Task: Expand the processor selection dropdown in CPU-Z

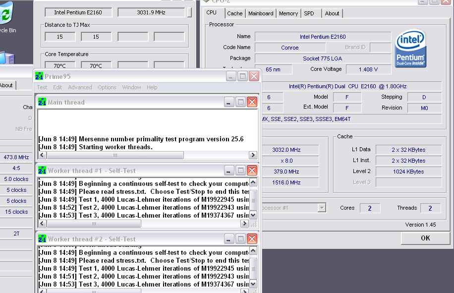Action: tap(321, 208)
